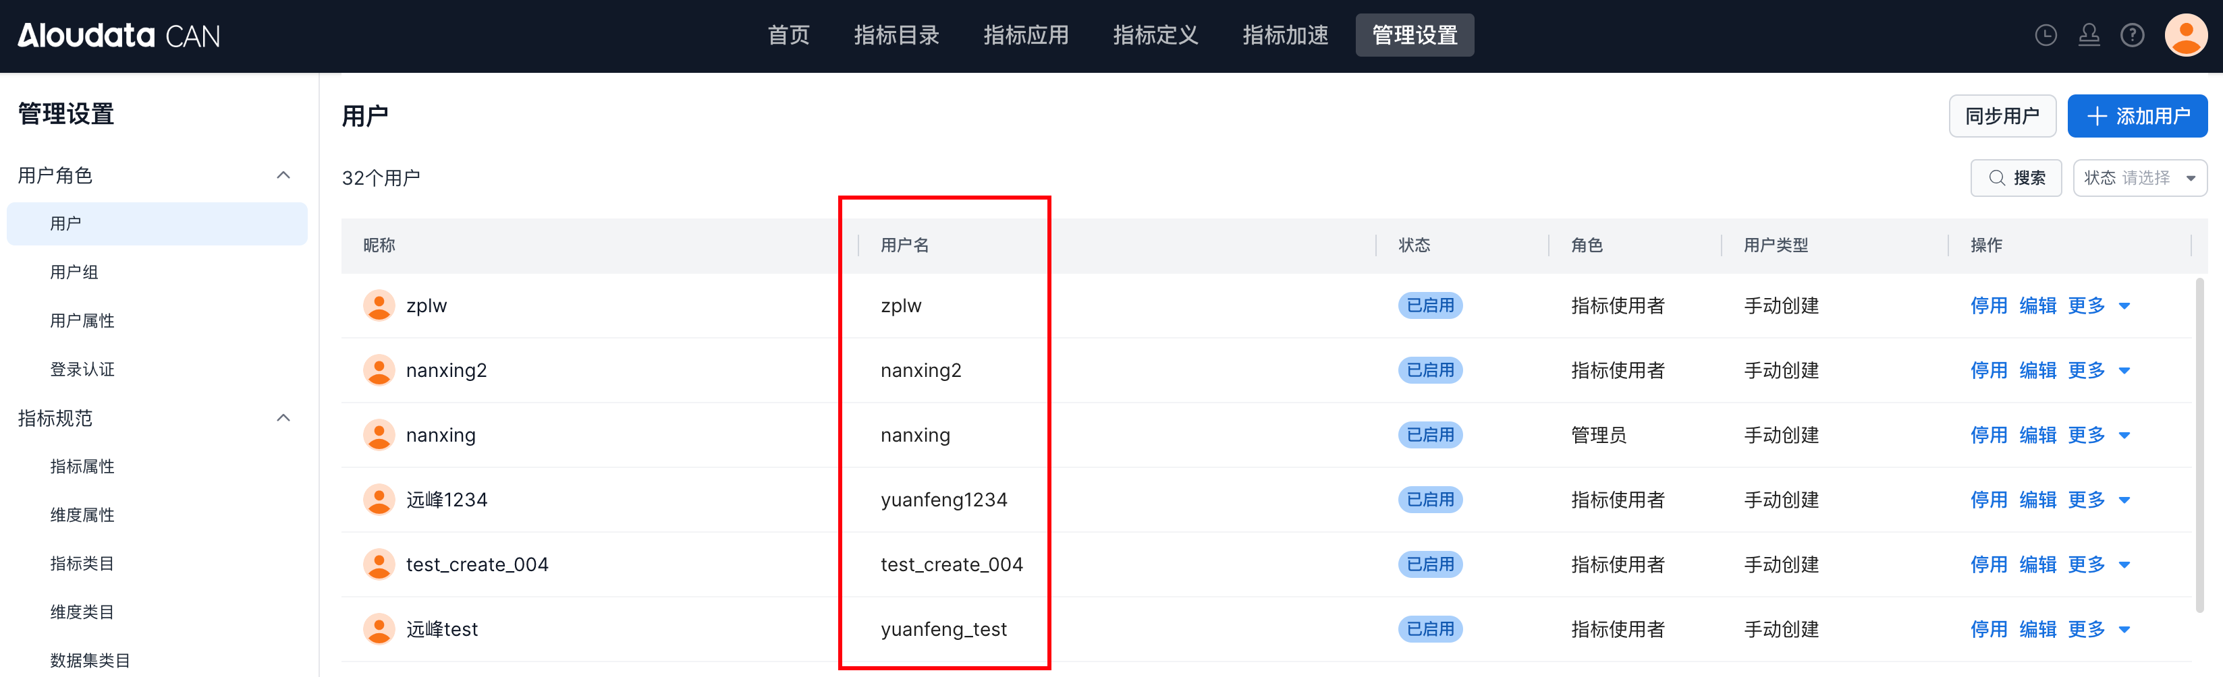Disable user yuanfeng_test with 停用
The width and height of the screenshot is (2223, 677).
[1988, 628]
